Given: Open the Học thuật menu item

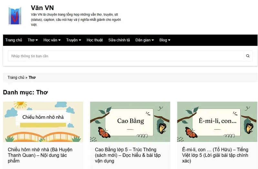Looking at the screenshot, I should (x=94, y=40).
